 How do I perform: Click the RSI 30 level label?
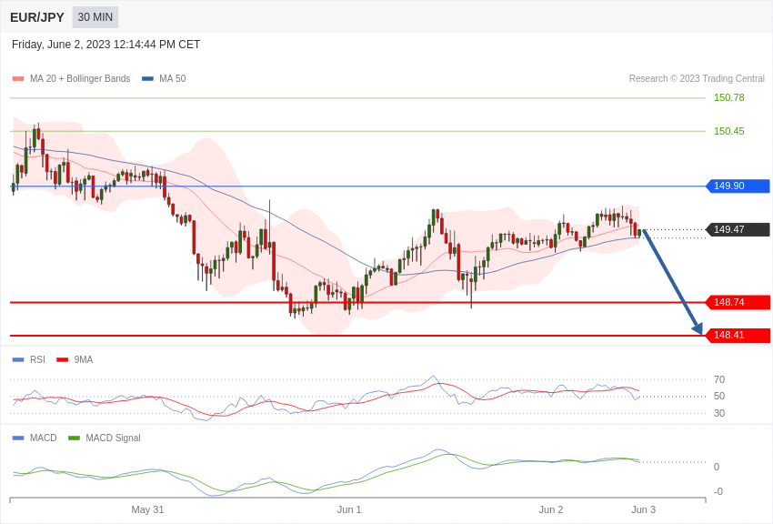[x=719, y=413]
